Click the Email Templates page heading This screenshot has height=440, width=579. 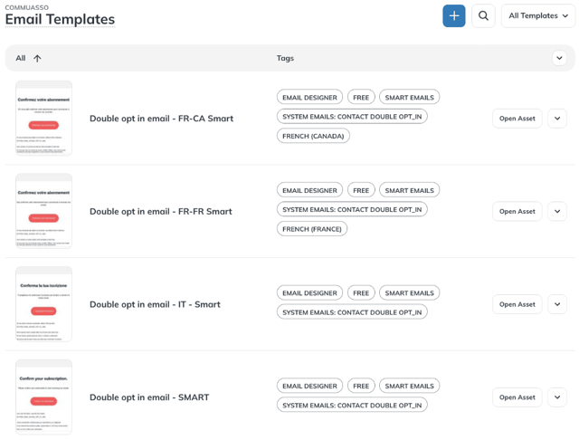click(60, 19)
